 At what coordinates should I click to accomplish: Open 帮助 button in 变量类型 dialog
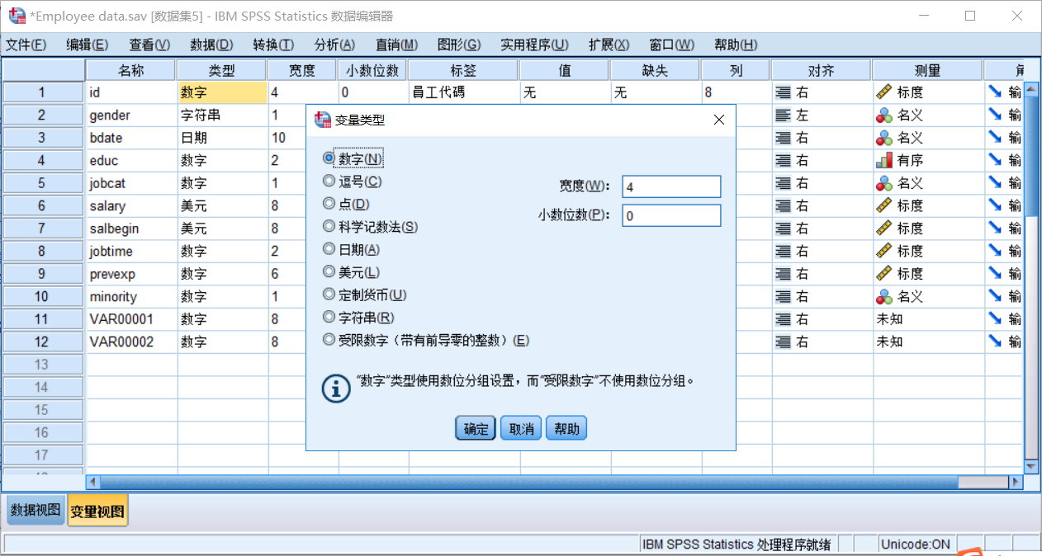click(x=566, y=428)
